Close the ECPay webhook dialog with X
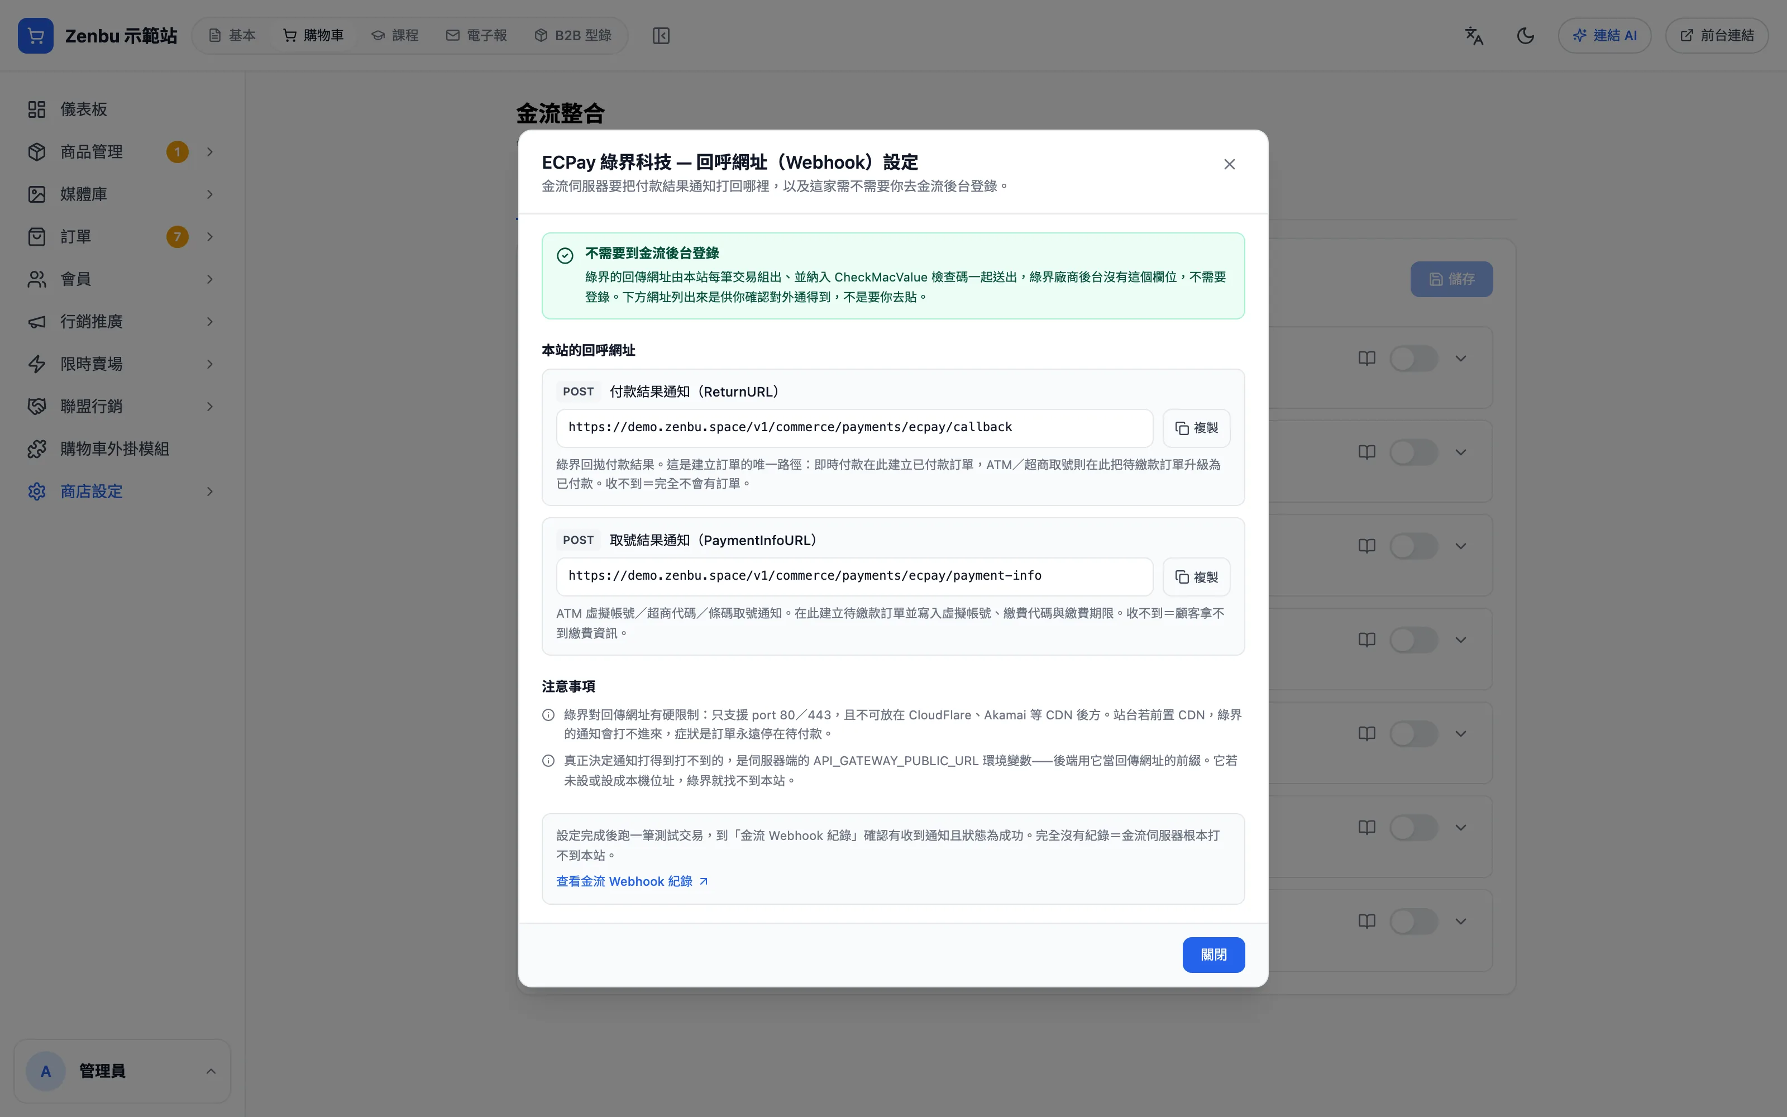1787x1117 pixels. tap(1230, 164)
